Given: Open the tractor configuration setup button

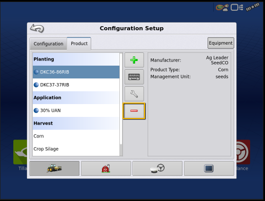Looking at the screenshot, I should [54, 168].
